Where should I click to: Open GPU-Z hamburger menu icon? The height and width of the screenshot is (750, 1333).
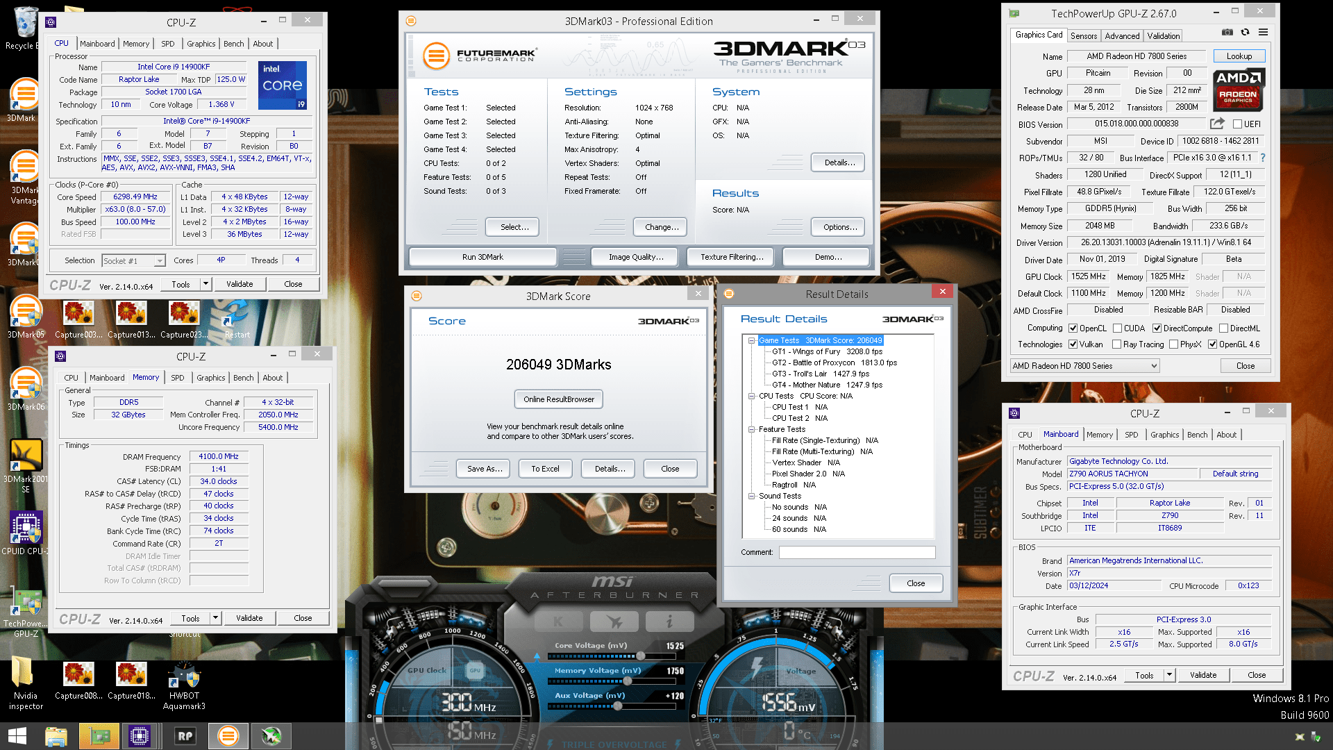pos(1264,33)
